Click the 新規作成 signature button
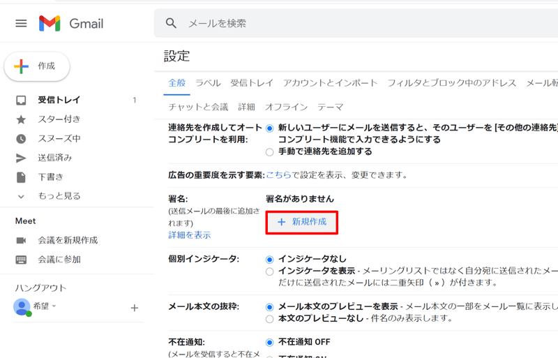Image resolution: width=558 pixels, height=358 pixels. point(302,223)
